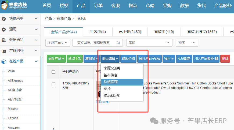The width and height of the screenshot is (234, 130).
Task: Click 在线产品 in the breadcrumb
Action: [x=64, y=18]
